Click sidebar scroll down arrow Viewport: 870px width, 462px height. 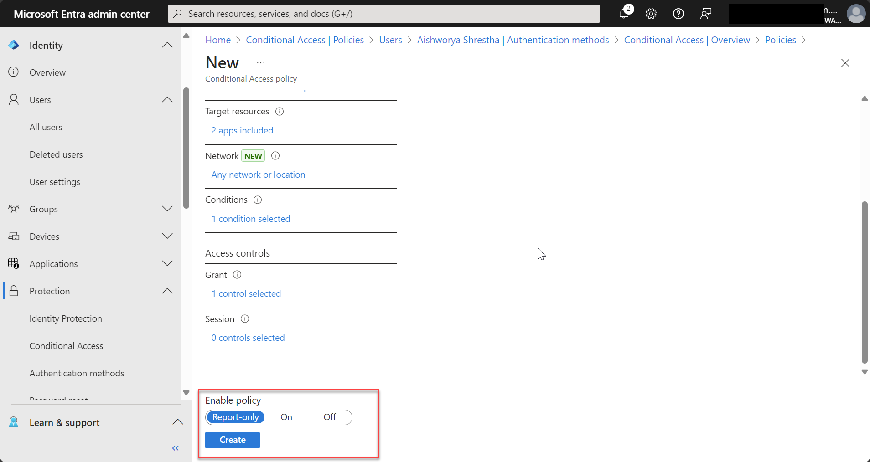186,393
